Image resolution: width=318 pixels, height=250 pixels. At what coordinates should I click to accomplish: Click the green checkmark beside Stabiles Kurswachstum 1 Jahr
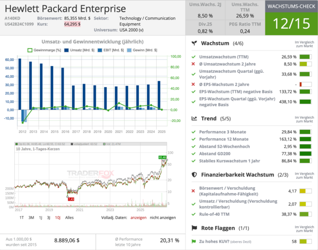193,161
